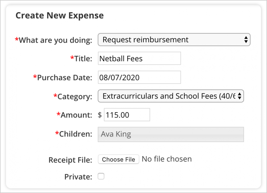The width and height of the screenshot is (267, 193).
Task: Expand the Category dropdown list
Action: click(171, 96)
